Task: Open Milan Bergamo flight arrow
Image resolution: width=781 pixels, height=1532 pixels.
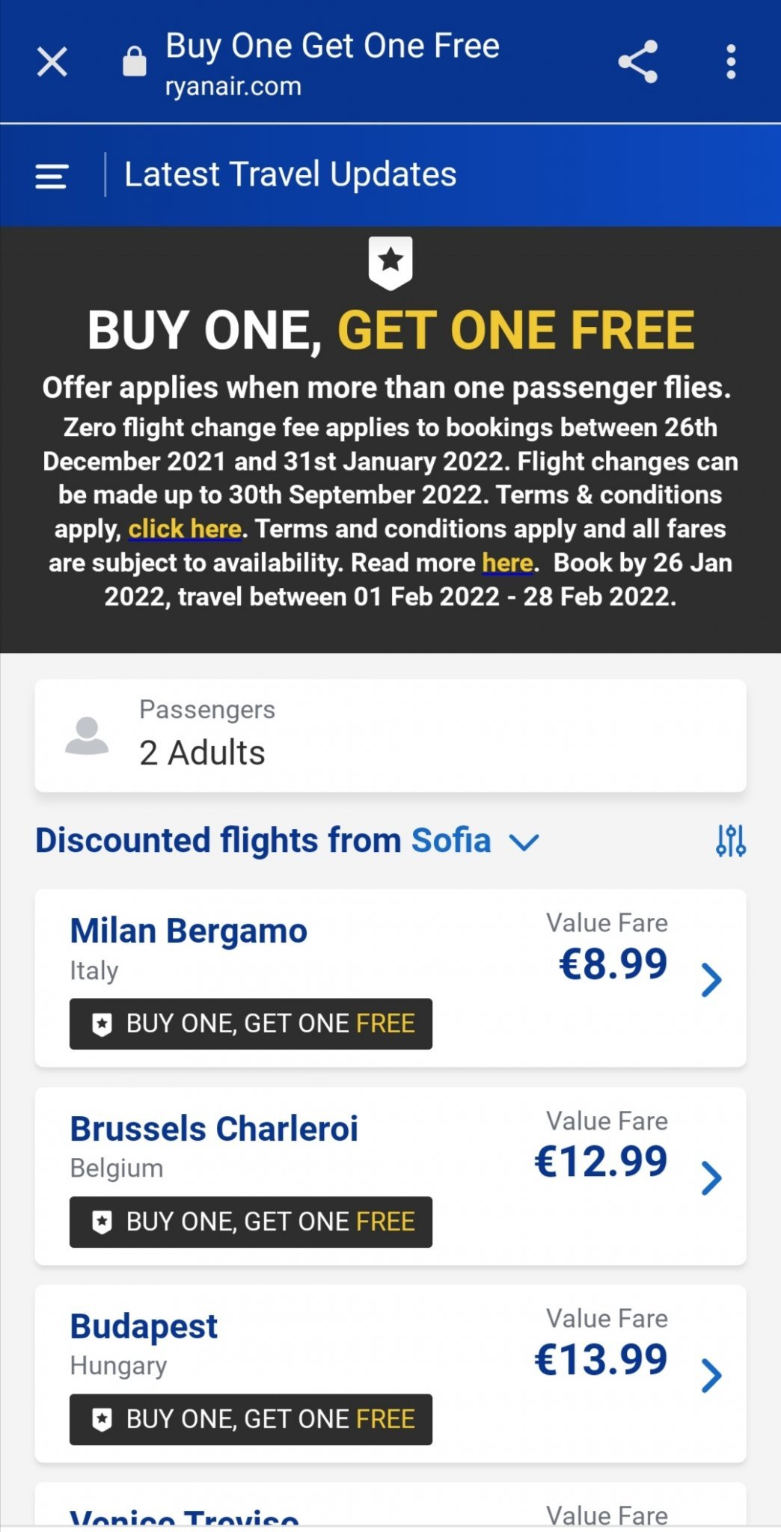Action: [711, 979]
